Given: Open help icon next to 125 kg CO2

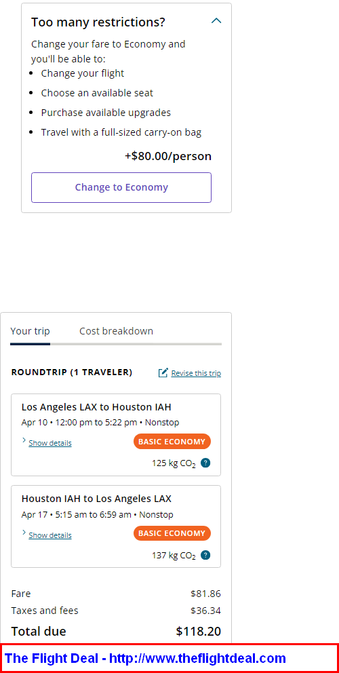Looking at the screenshot, I should [205, 463].
